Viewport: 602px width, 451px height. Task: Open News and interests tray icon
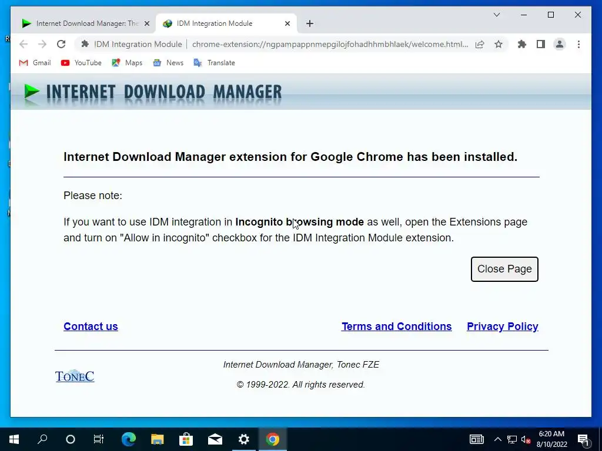click(x=476, y=439)
